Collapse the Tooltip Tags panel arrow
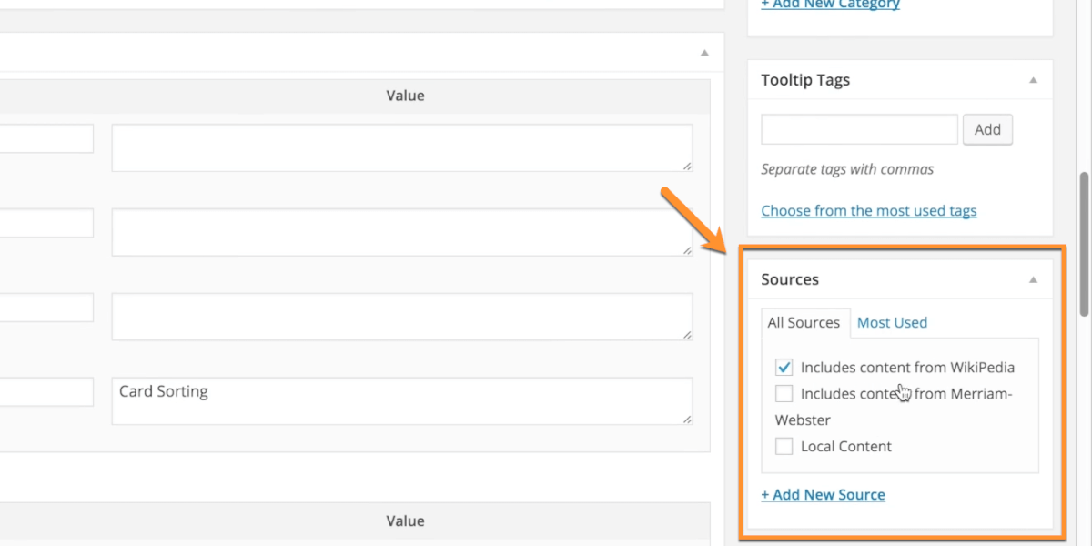The height and width of the screenshot is (546, 1092). [x=1033, y=80]
